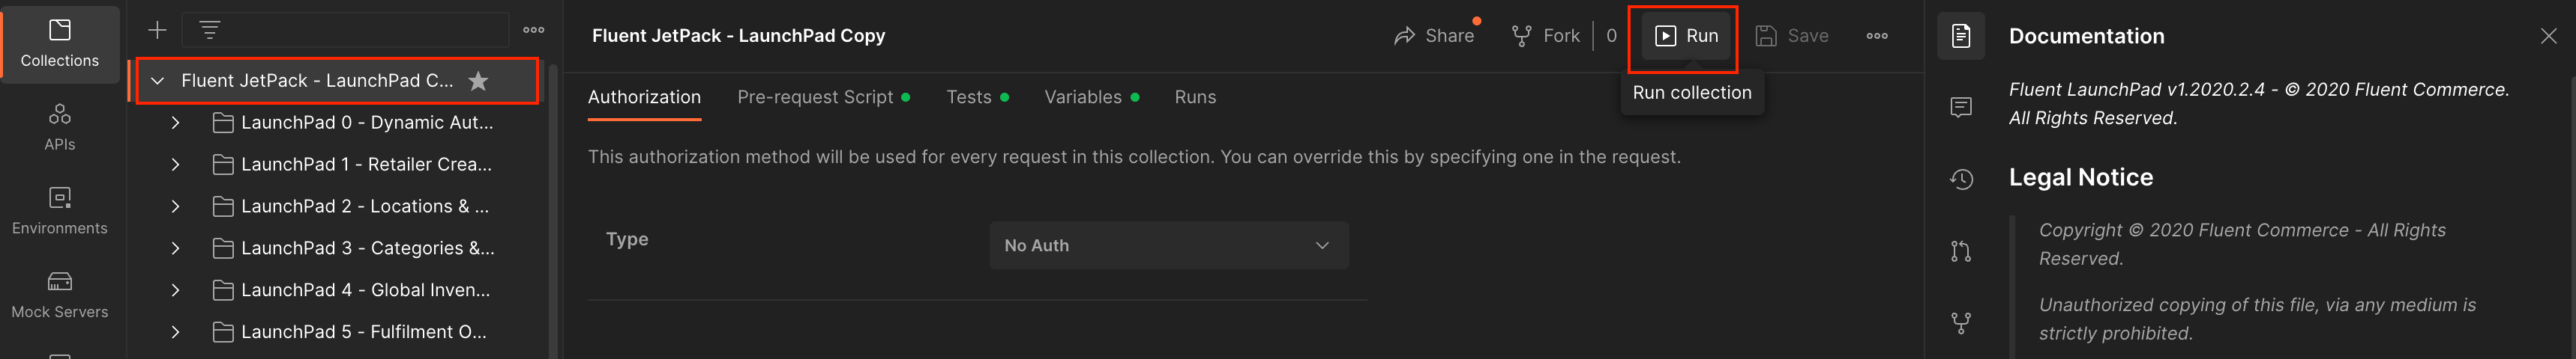The width and height of the screenshot is (2576, 359).
Task: Open the Comments icon in right sidebar
Action: click(1960, 107)
